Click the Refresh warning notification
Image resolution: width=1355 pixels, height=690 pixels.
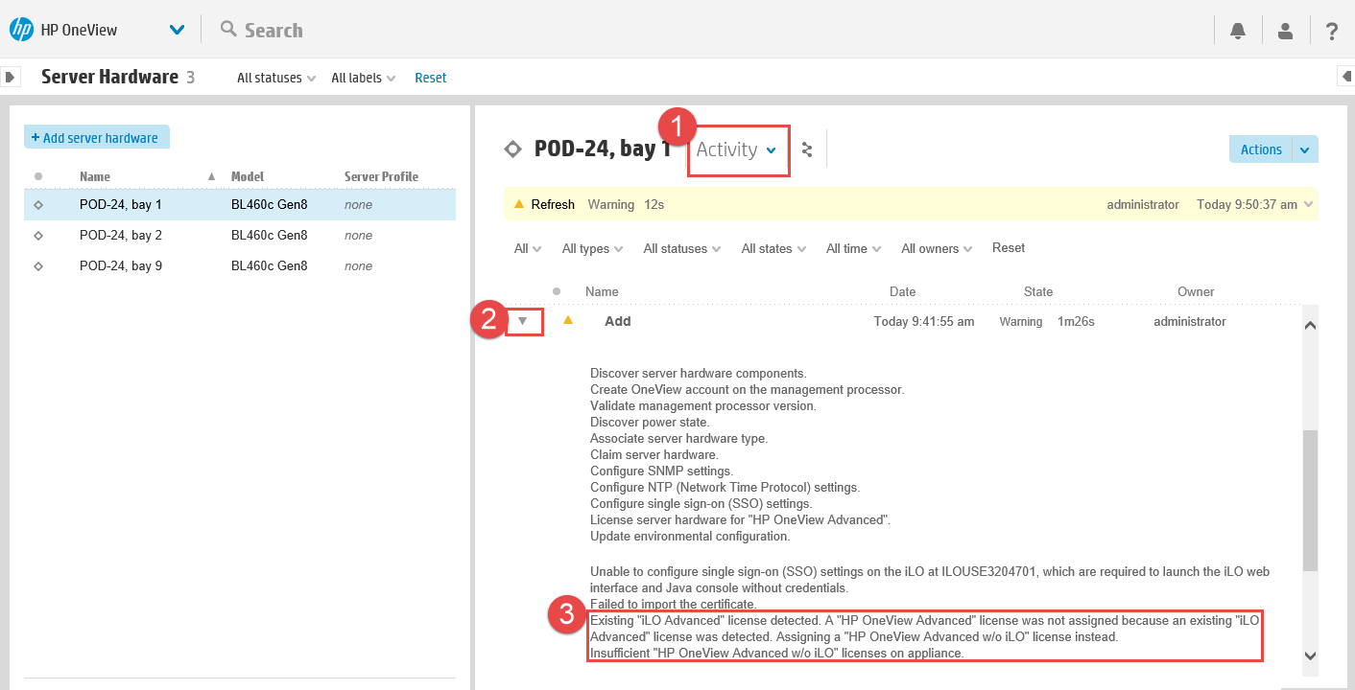point(911,204)
